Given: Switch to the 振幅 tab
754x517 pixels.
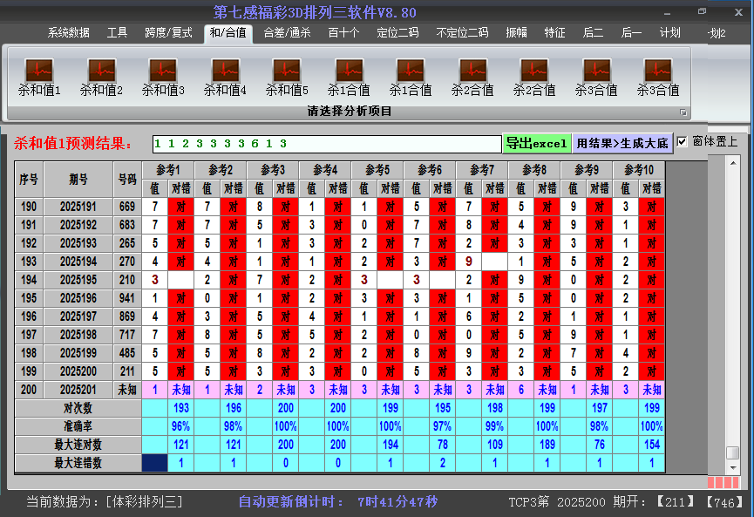Looking at the screenshot, I should (x=516, y=33).
